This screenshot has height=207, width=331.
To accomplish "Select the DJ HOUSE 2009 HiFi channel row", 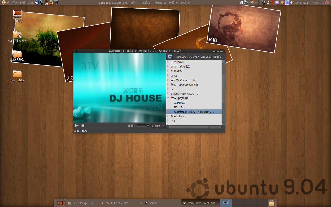I will click(x=194, y=112).
